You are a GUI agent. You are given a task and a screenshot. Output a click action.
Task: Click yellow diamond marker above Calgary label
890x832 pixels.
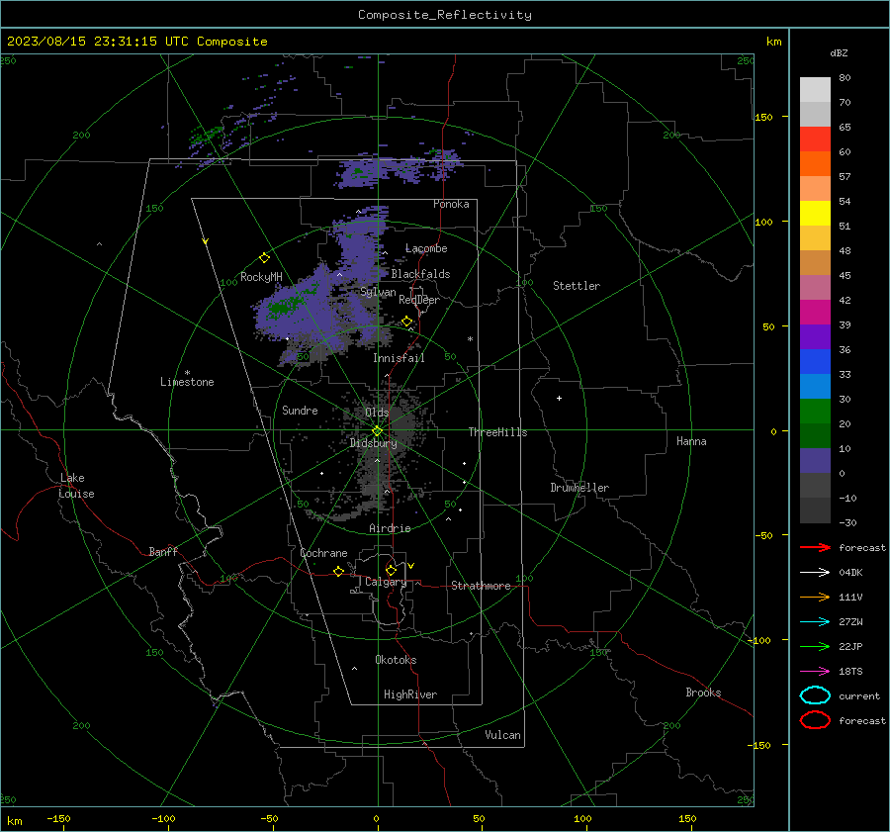click(x=391, y=570)
